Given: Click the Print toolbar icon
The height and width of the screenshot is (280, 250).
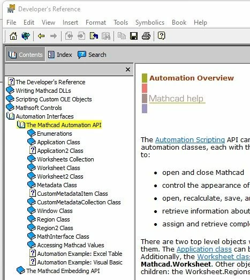Looking at the screenshot, I should 146,36.
